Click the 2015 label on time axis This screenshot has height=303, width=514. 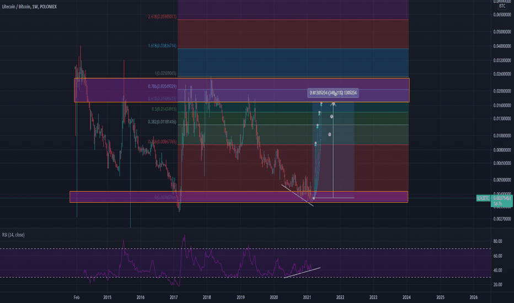click(107, 297)
